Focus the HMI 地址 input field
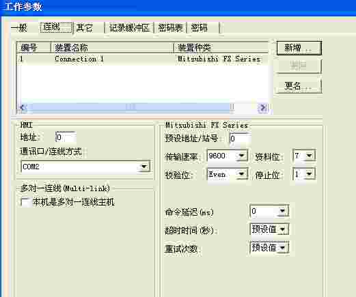Image resolution: width=356 pixels, height=297 pixels. coord(66,137)
